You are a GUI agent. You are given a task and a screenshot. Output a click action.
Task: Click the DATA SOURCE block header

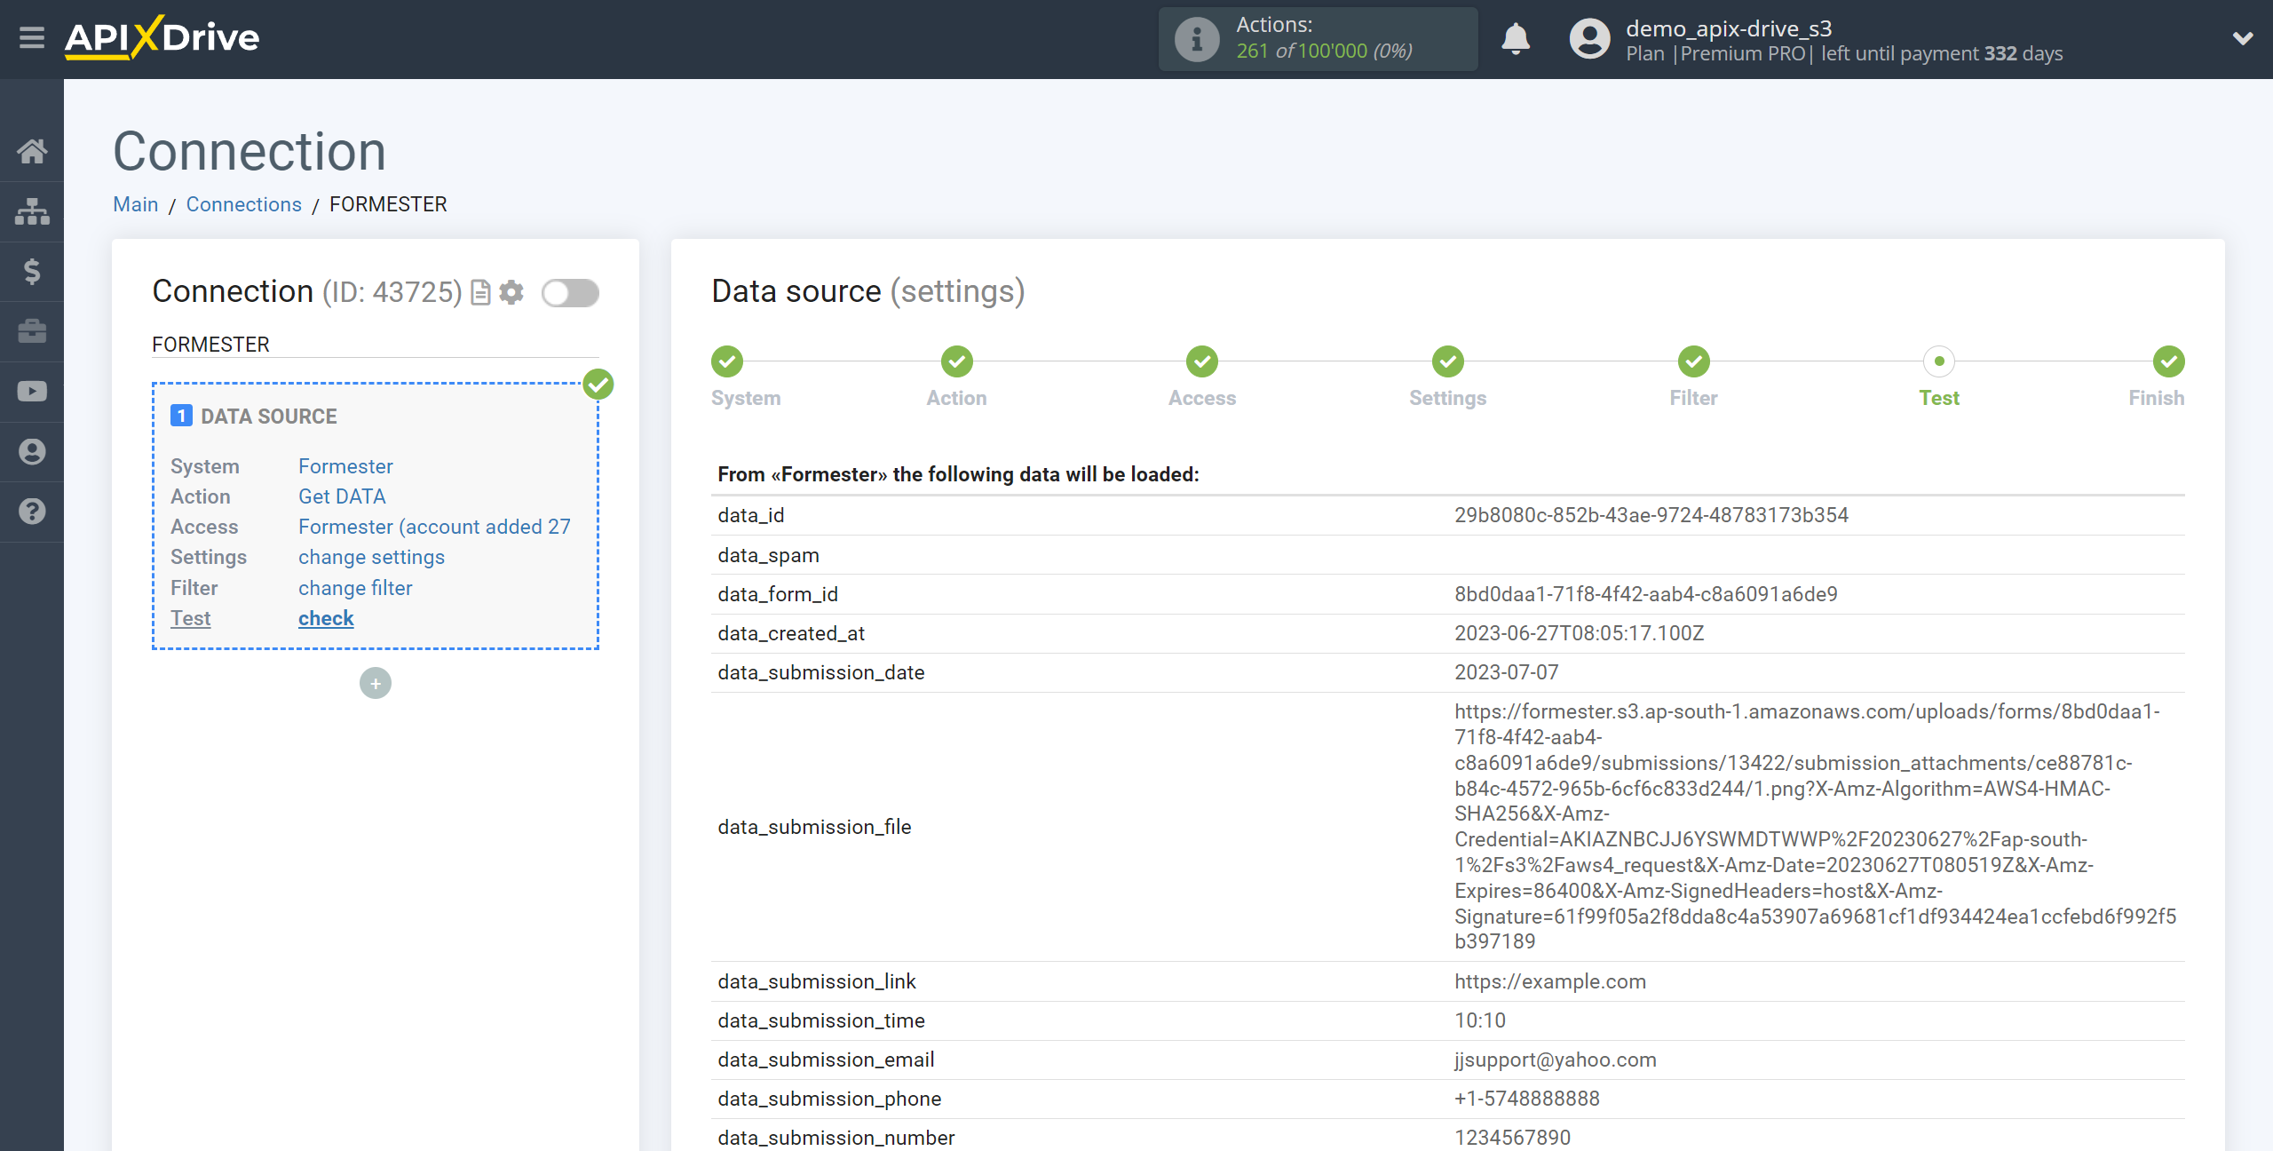pos(254,417)
